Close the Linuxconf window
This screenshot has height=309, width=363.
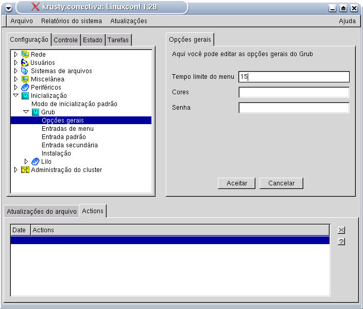354,8
